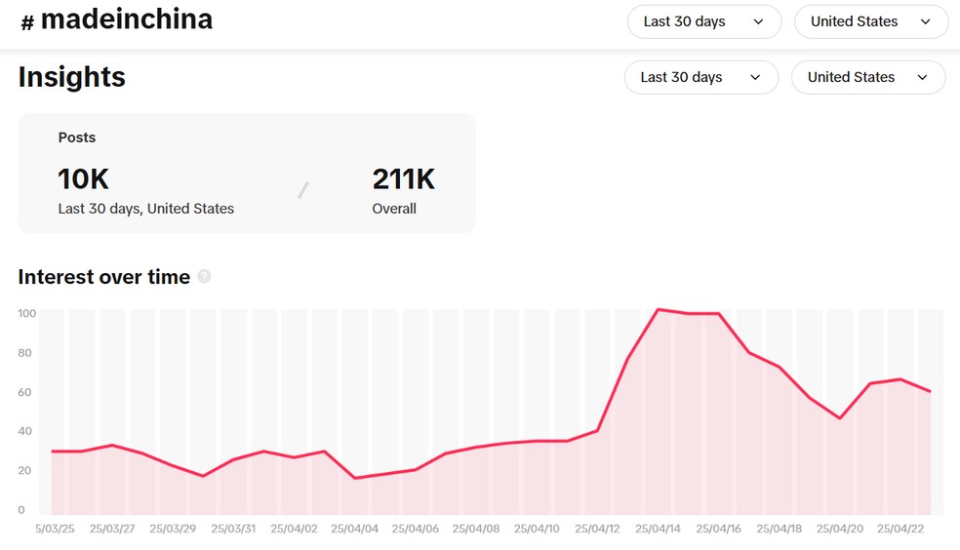
Task: Click the 25/03/27 date label on the axis
Action: [112, 529]
